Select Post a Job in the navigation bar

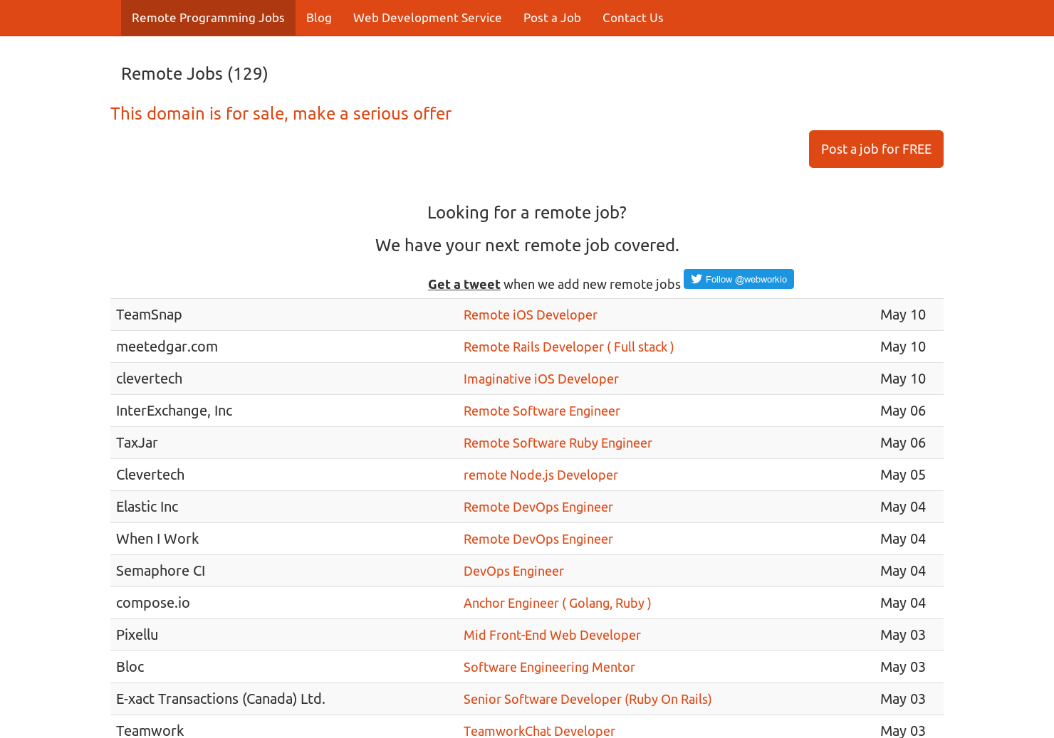pos(552,17)
